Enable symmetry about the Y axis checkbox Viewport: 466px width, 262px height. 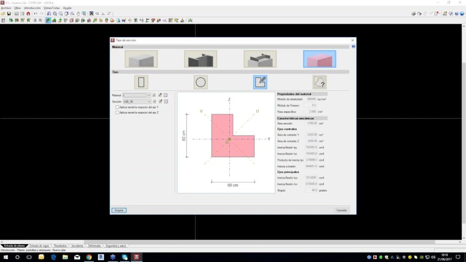117,107
